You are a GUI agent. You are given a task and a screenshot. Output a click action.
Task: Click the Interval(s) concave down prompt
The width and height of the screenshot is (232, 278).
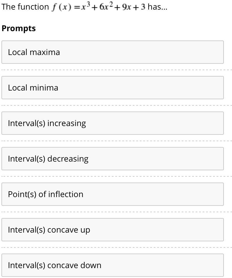[113, 265]
